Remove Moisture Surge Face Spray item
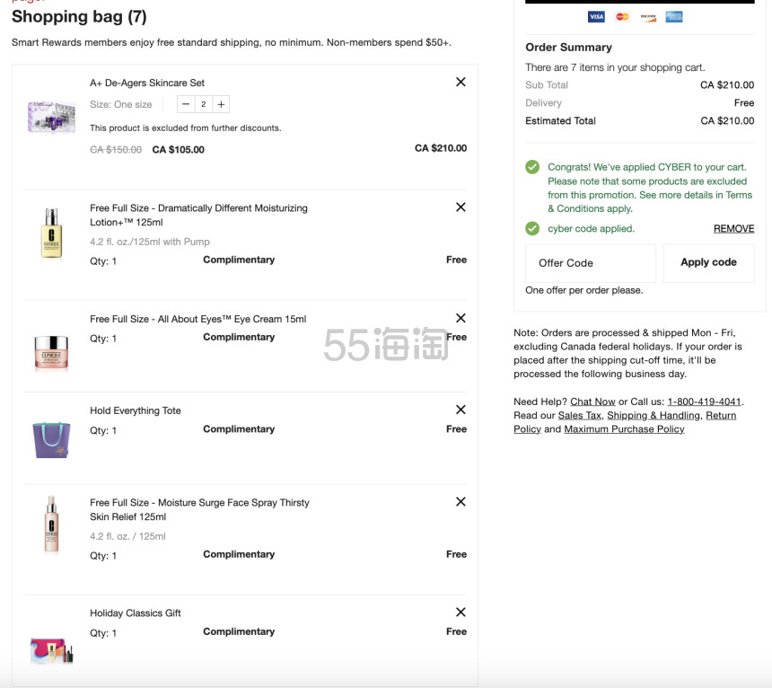This screenshot has height=688, width=772. 461,501
